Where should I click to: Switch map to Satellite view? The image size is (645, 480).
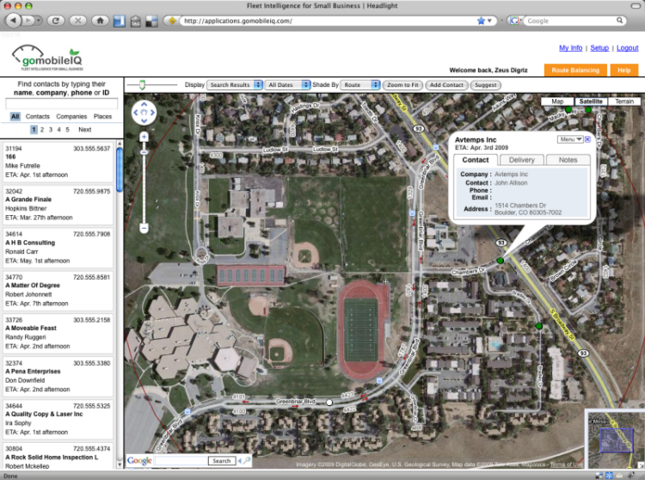(590, 102)
